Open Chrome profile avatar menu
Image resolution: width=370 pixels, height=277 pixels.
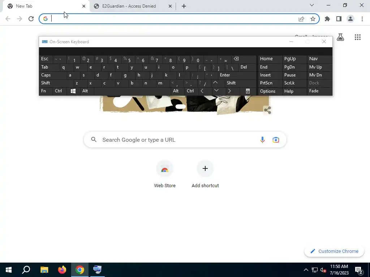click(x=350, y=19)
